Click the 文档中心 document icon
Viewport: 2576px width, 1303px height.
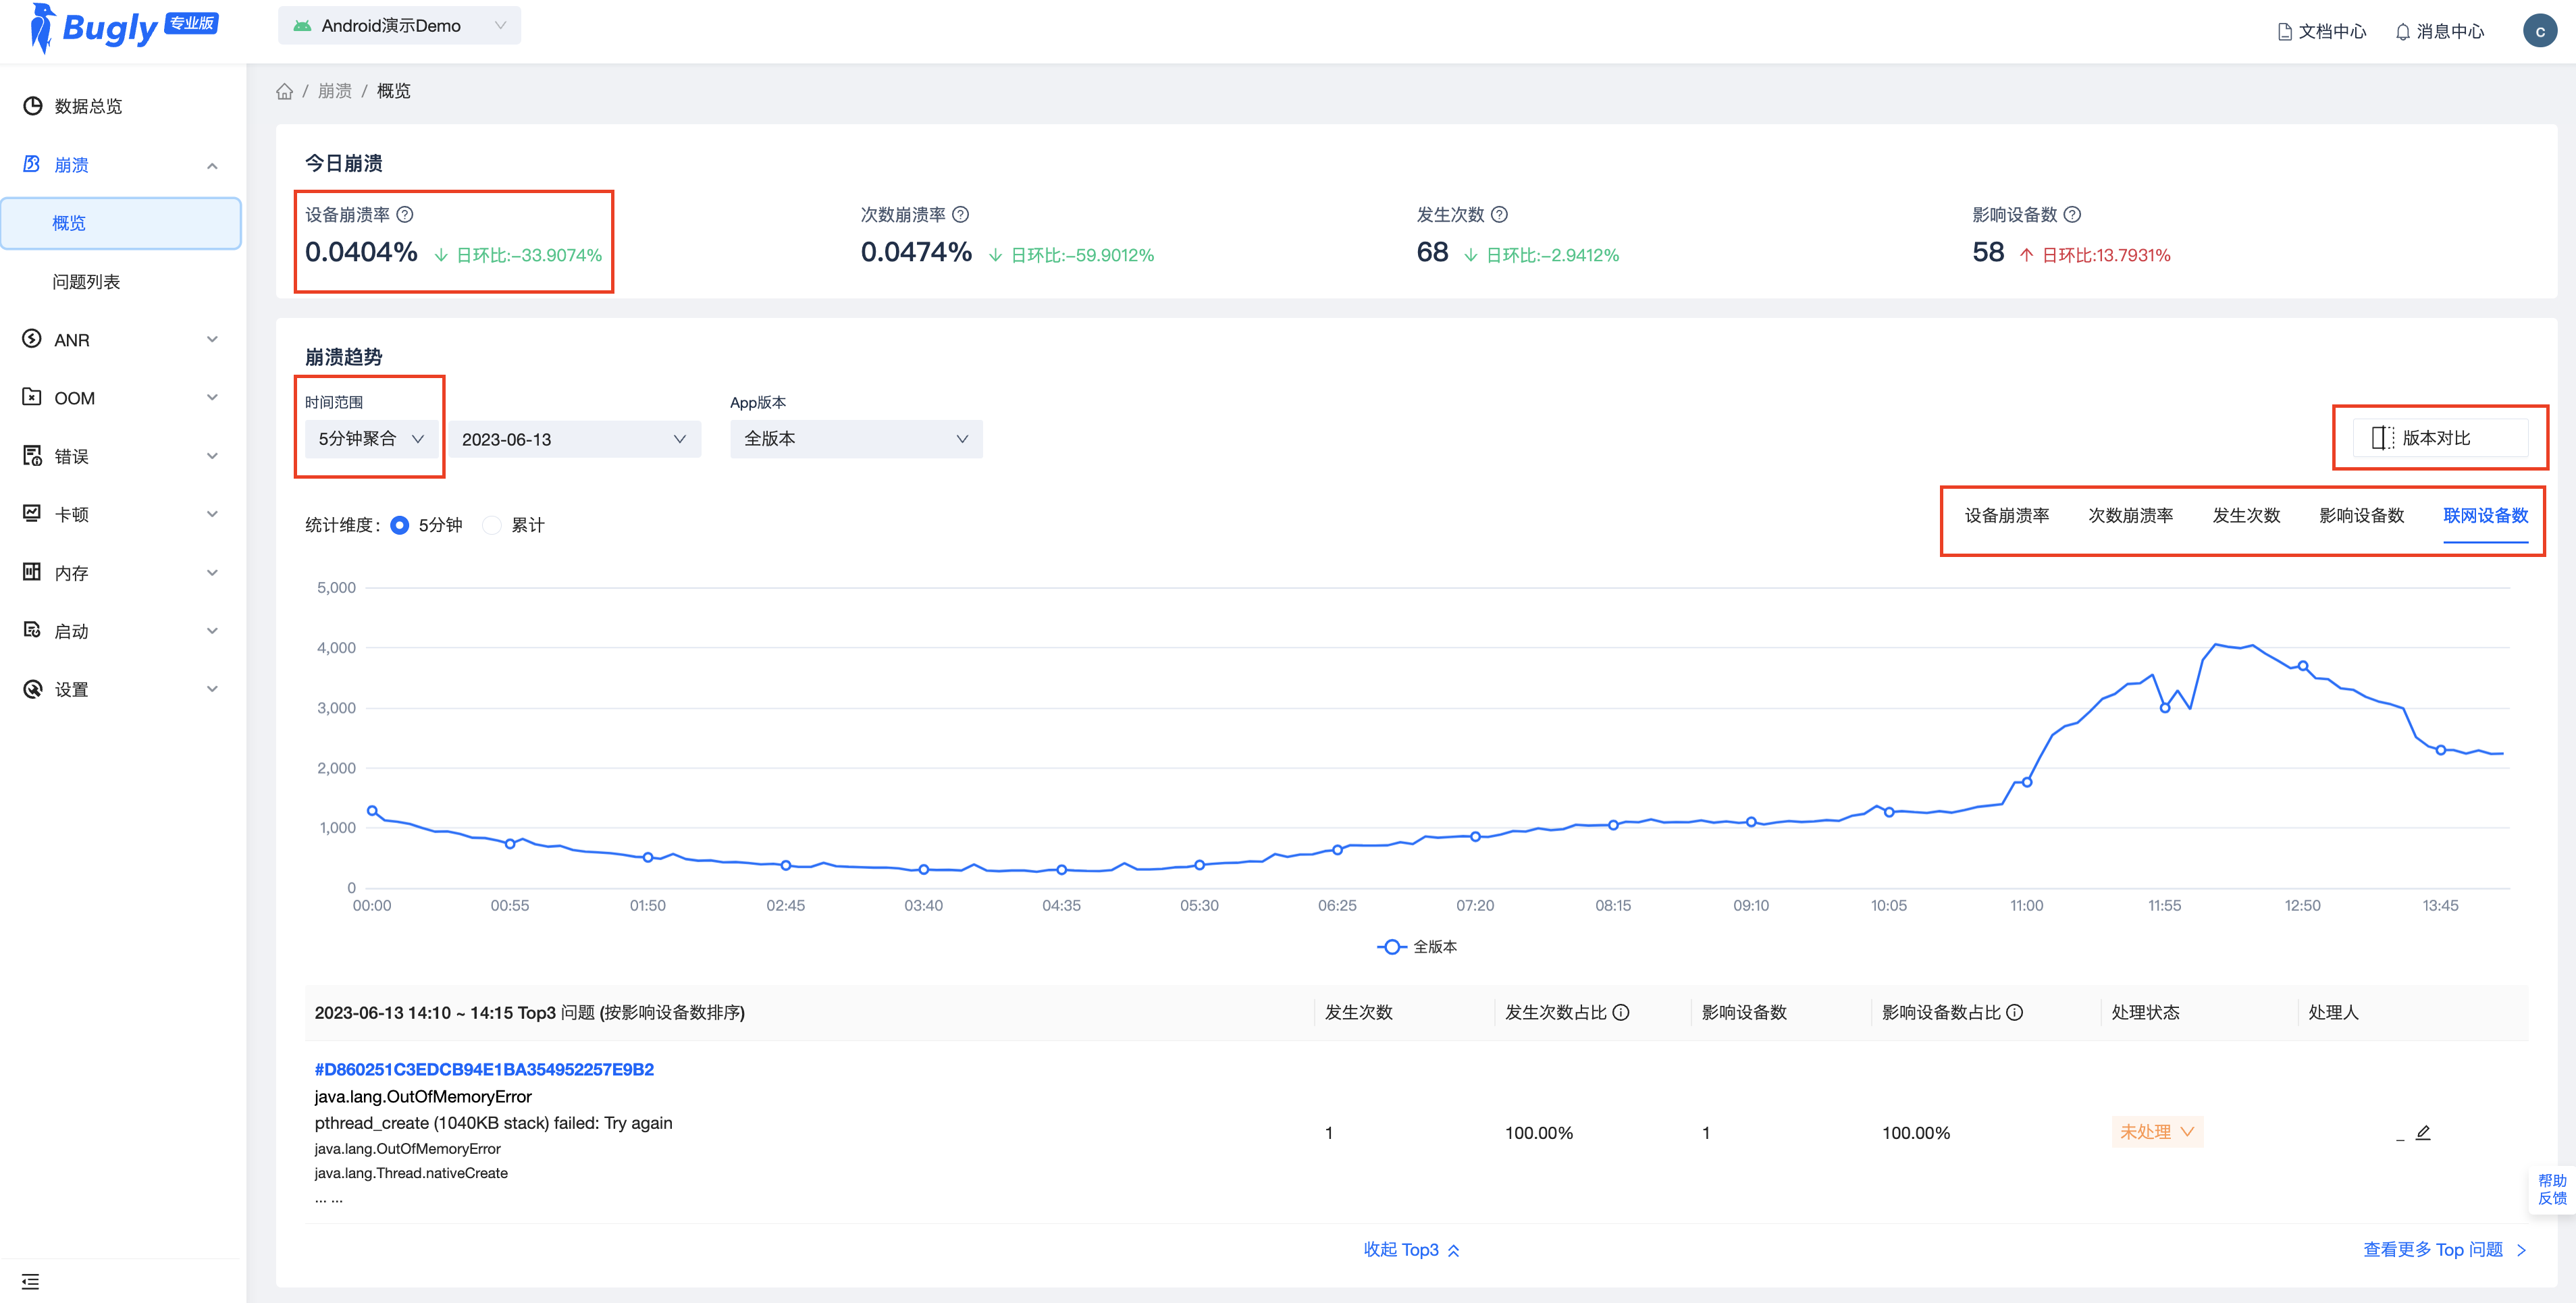(2285, 32)
